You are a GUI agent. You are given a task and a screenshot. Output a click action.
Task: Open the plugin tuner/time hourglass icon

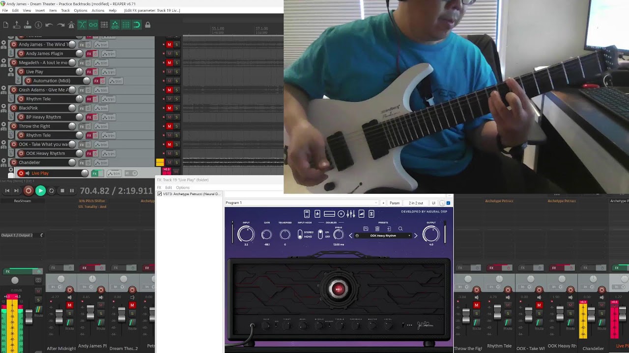[x=372, y=214]
